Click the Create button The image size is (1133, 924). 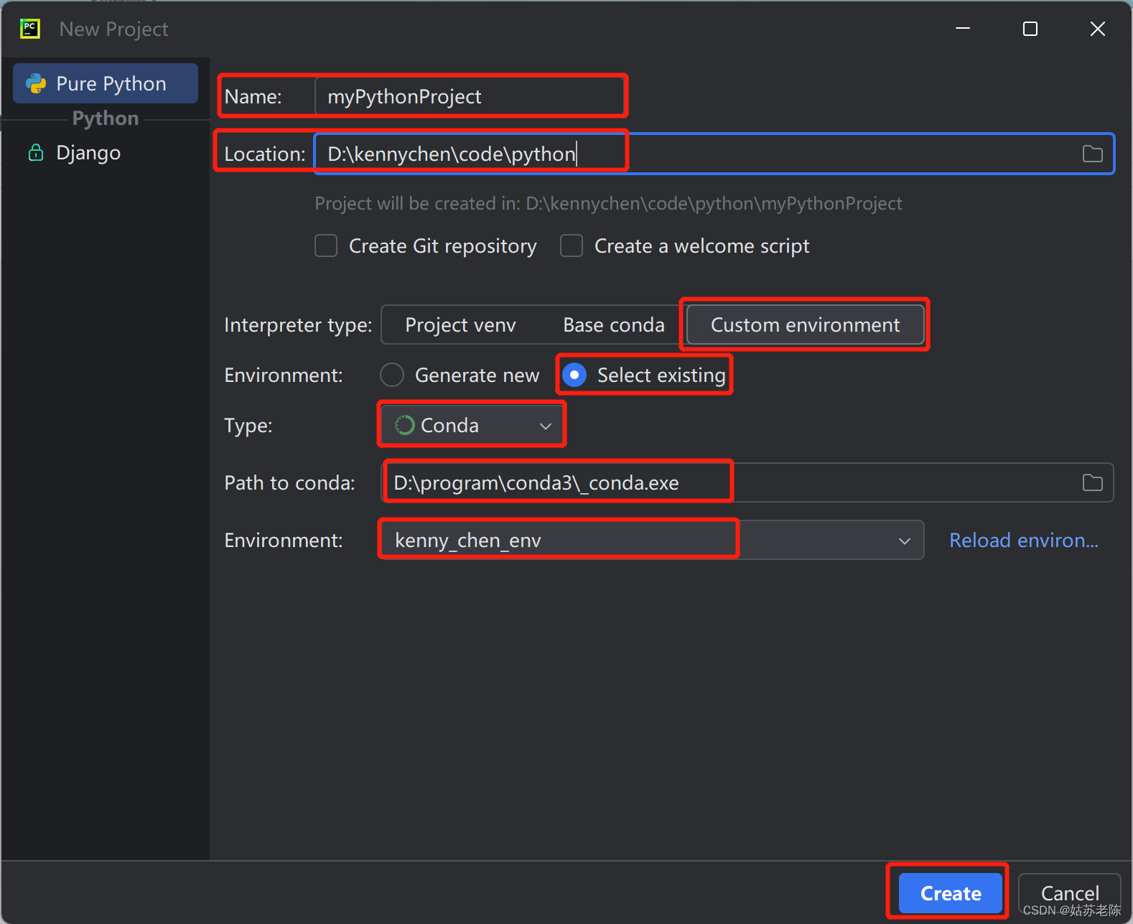[x=951, y=893]
